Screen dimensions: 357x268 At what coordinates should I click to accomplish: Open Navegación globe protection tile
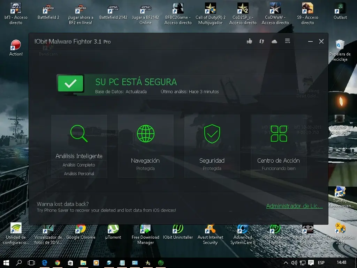(x=145, y=146)
